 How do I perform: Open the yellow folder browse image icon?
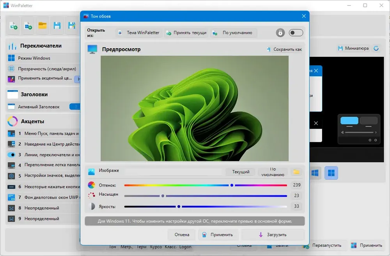[x=296, y=172]
